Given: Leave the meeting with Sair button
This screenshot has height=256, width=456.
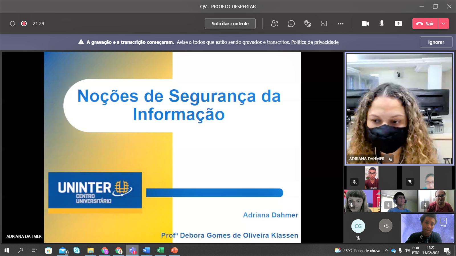Looking at the screenshot, I should click(x=425, y=24).
